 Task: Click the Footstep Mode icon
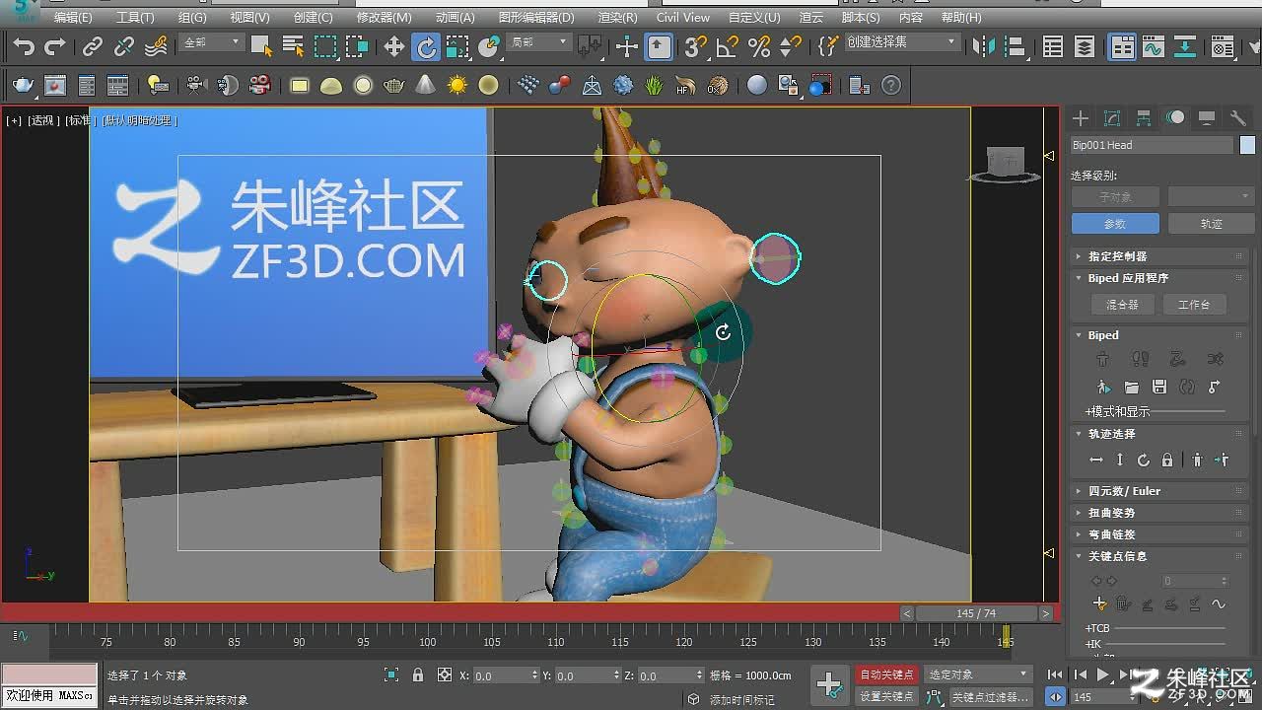point(1140,359)
